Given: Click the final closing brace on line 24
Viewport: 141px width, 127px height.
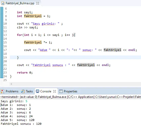Looking at the screenshot, I should (11, 76).
